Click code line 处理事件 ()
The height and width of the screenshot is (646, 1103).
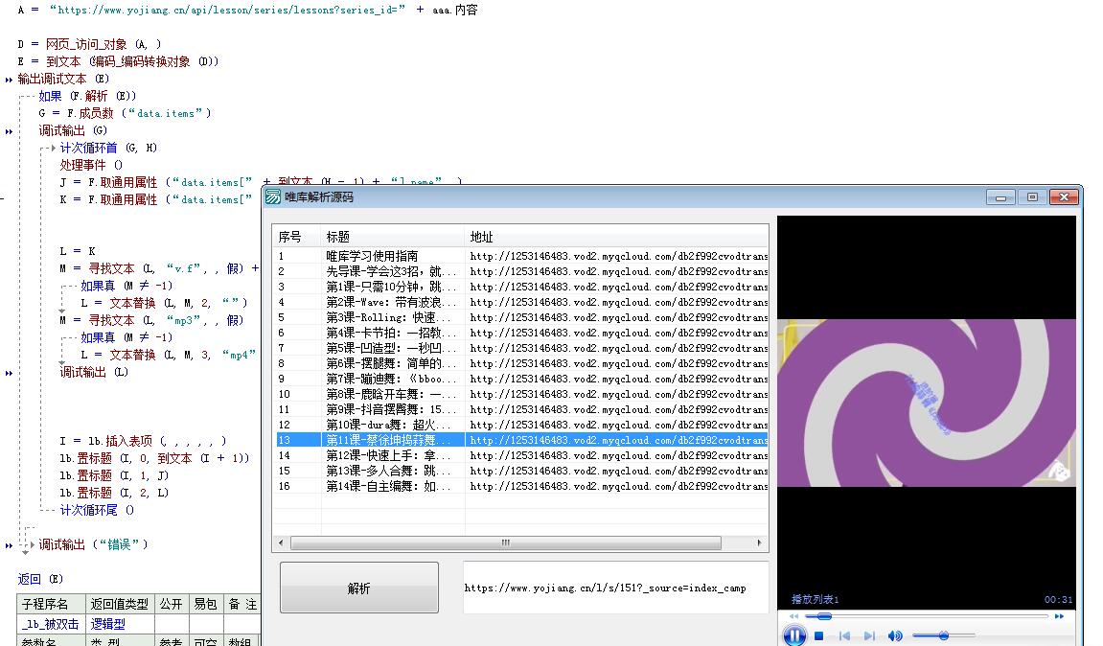point(91,166)
